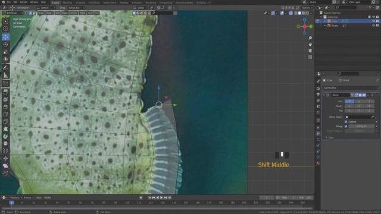Toggle the Clipping checkbox
This screenshot has width=381, height=214.
[346, 122]
